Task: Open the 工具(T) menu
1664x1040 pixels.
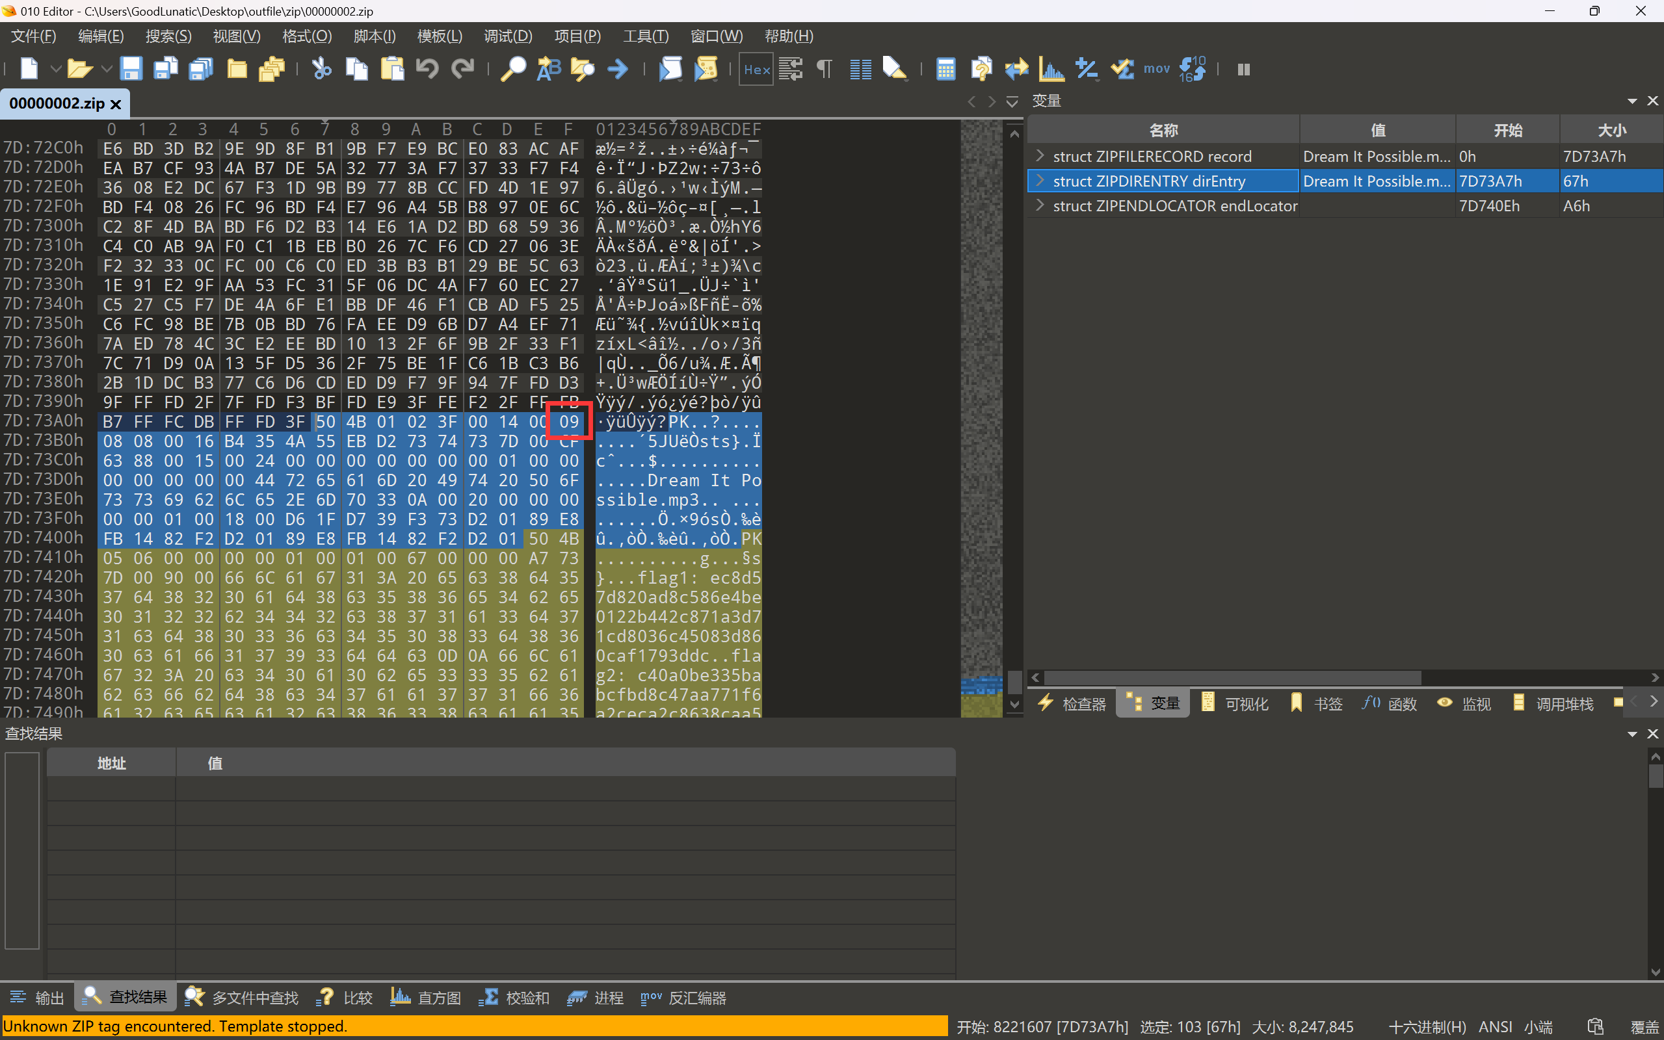Action: (645, 36)
